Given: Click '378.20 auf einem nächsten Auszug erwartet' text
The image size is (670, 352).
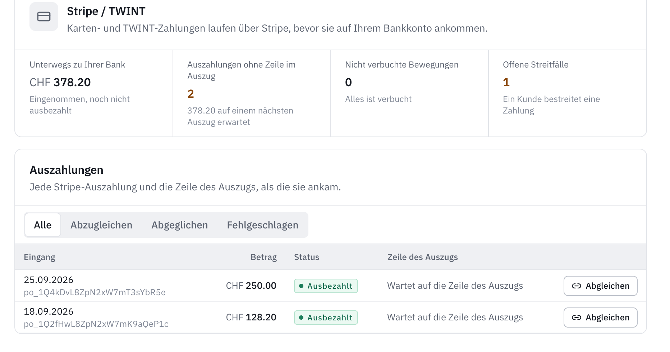Looking at the screenshot, I should 240,116.
